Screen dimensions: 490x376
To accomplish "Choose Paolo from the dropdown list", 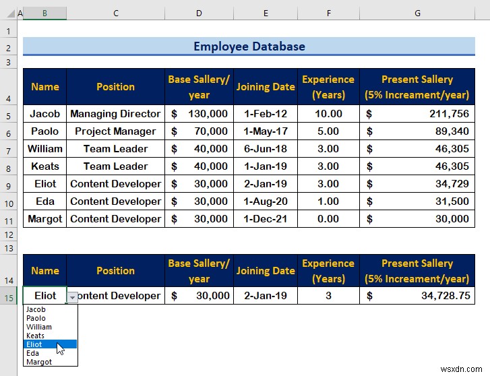I will [x=50, y=318].
